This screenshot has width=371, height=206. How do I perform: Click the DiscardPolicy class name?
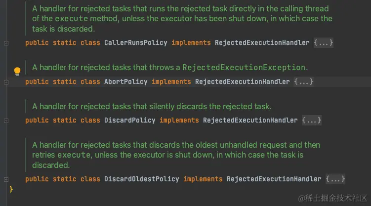coord(129,121)
